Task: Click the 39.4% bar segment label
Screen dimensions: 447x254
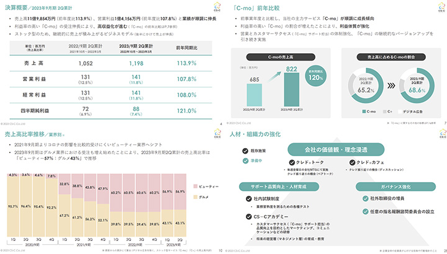Action: click(x=142, y=224)
